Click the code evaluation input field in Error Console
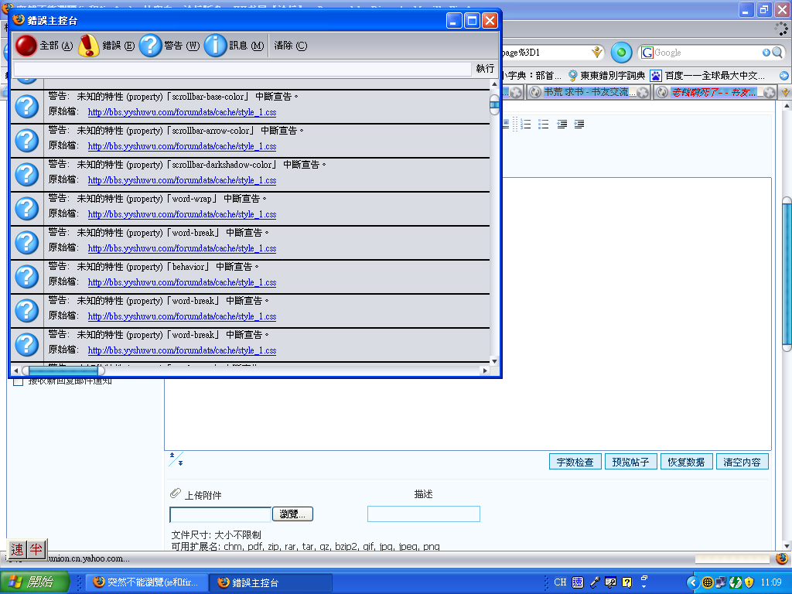 [x=242, y=69]
